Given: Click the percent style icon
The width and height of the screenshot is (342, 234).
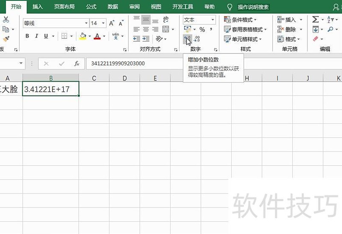Looking at the screenshot, I should coord(202,29).
